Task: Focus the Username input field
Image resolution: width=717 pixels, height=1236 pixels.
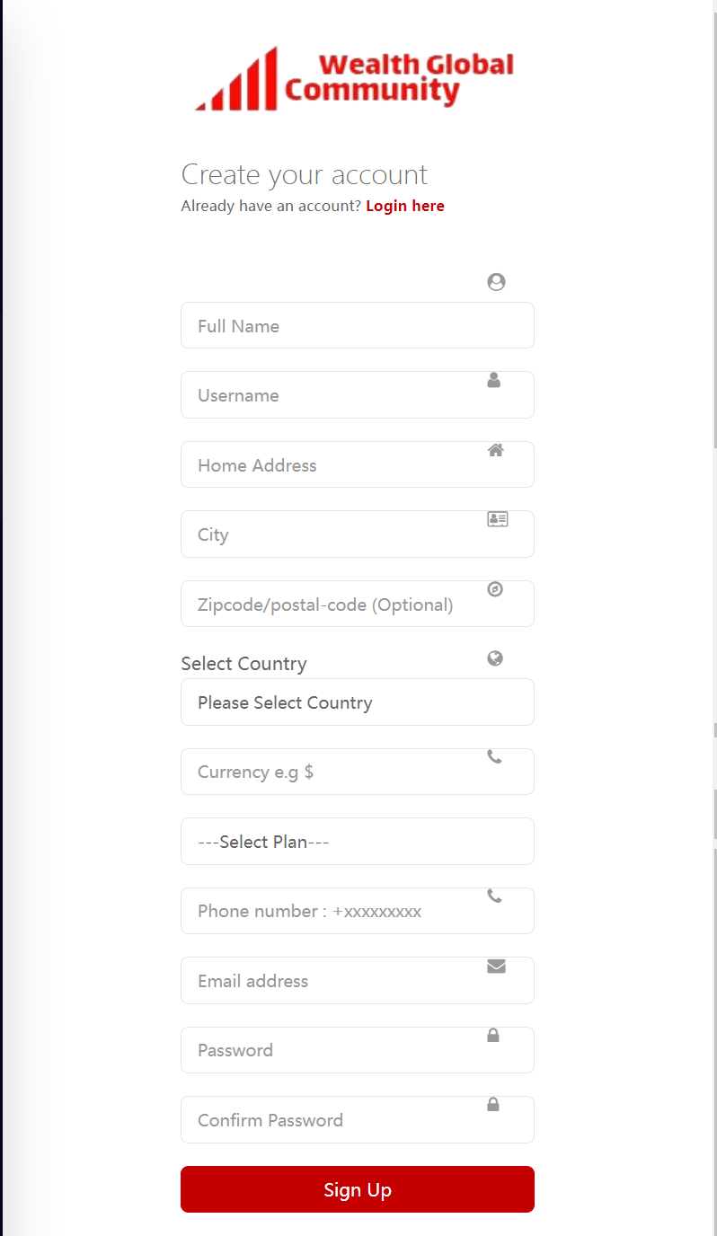Action: 358,395
